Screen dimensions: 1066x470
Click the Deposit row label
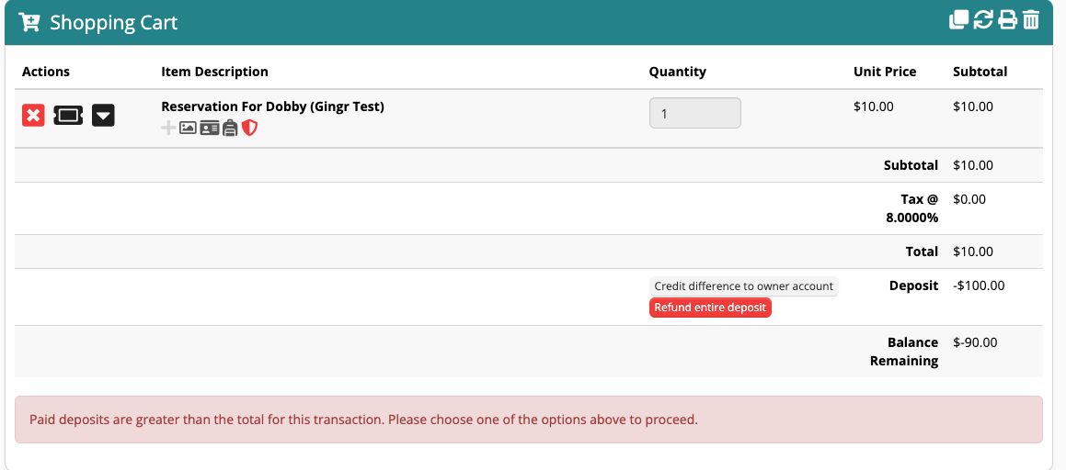coord(913,286)
